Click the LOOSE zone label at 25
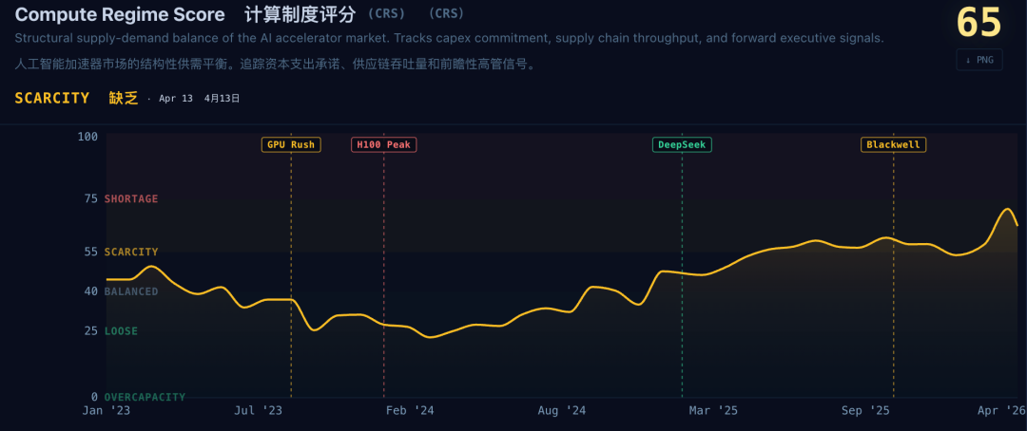The height and width of the screenshot is (431, 1027). click(x=121, y=331)
